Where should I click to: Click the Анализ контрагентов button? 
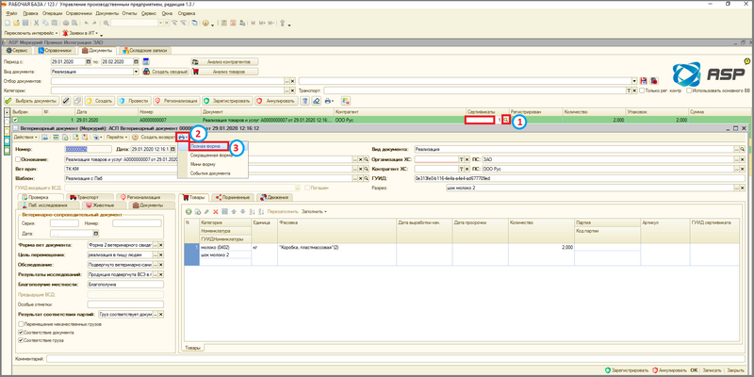click(x=224, y=61)
